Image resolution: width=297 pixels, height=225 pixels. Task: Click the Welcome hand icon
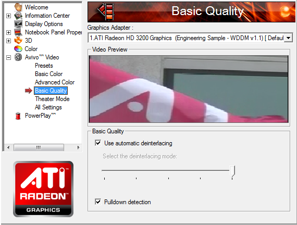pos(18,7)
